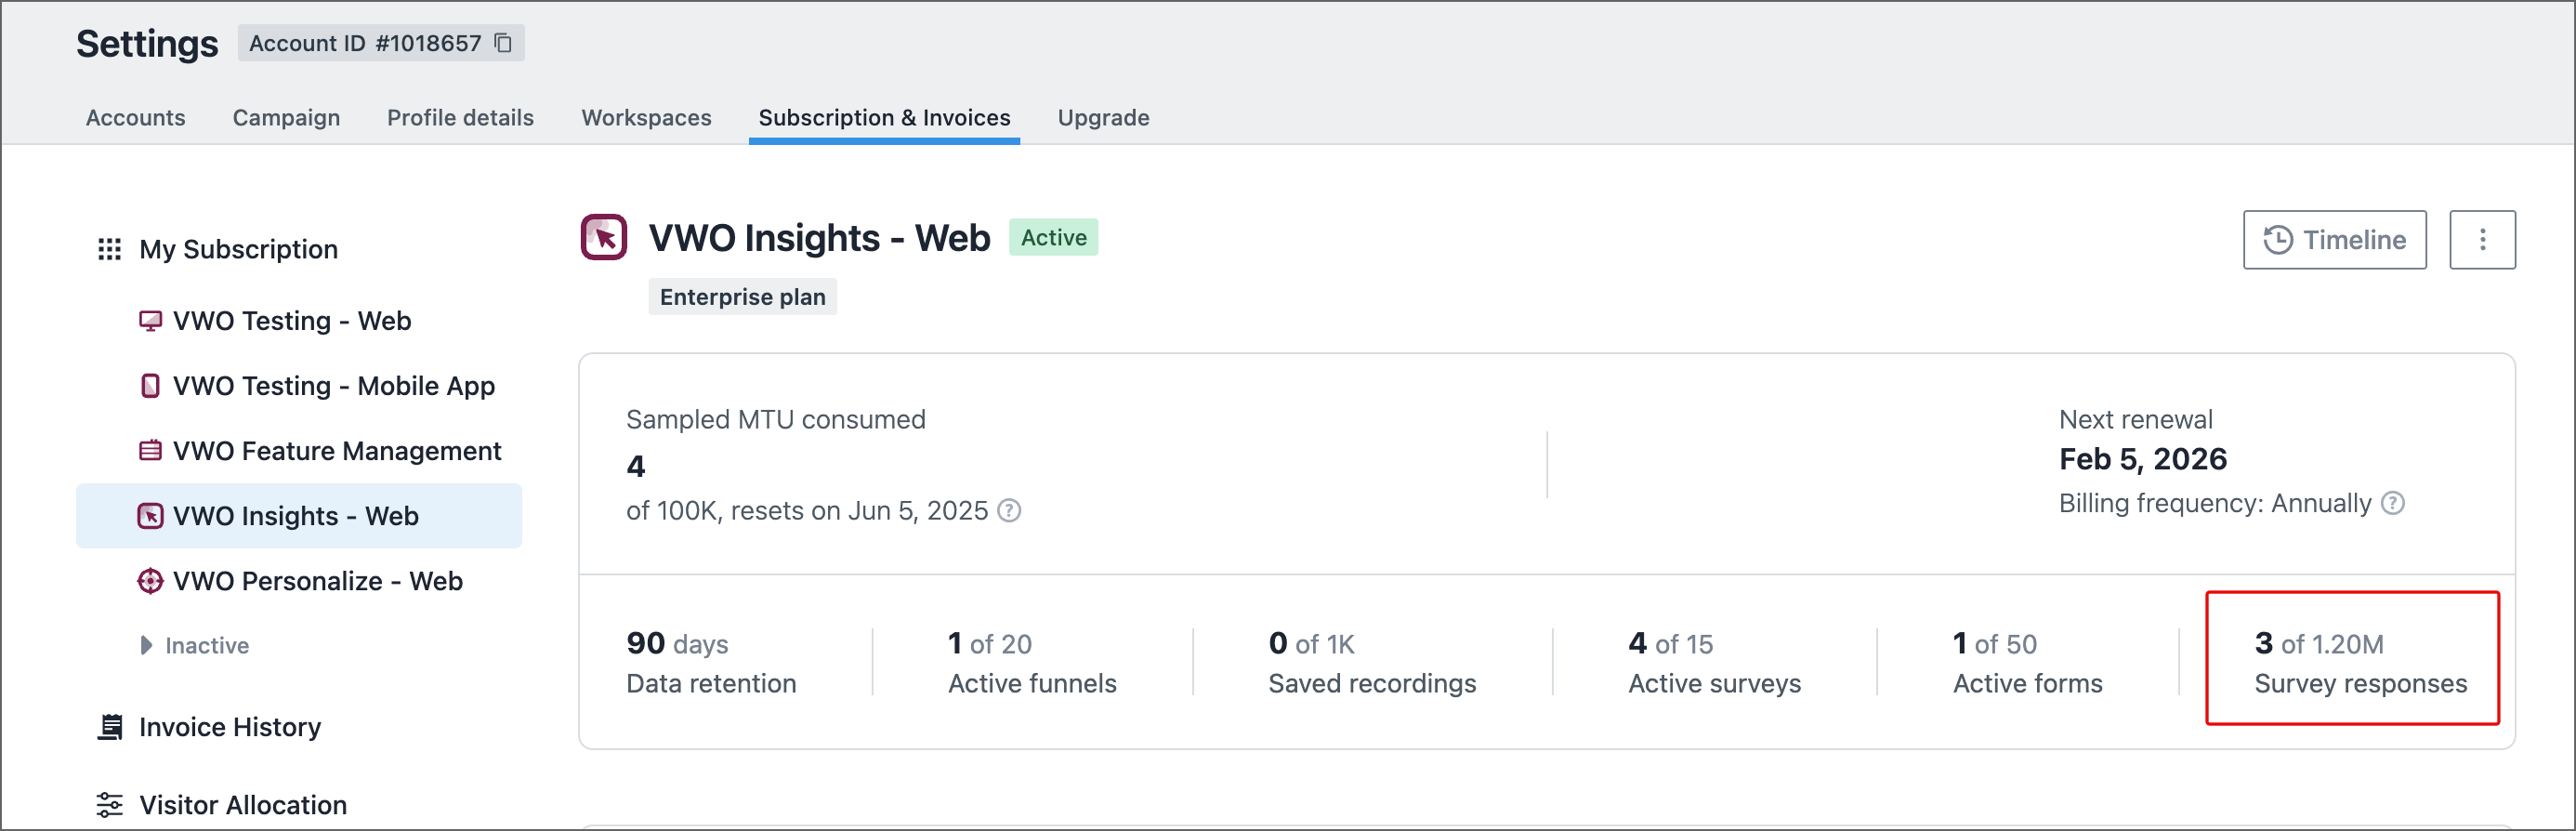Open the Timeline view

coord(2334,240)
